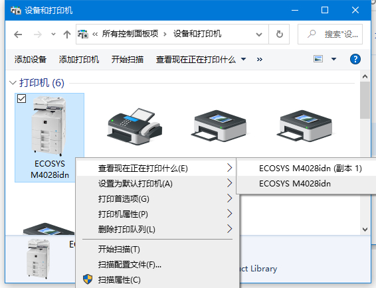This screenshot has width=376, height=288.
Task: Click 添加打印机 in the toolbar
Action: pyautogui.click(x=79, y=60)
